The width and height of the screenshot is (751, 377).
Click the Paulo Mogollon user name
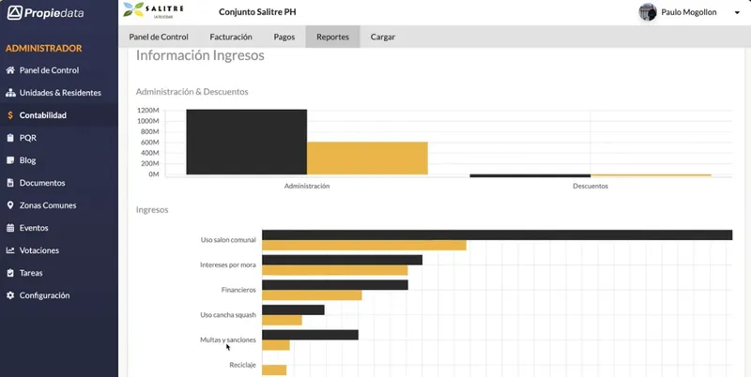689,12
